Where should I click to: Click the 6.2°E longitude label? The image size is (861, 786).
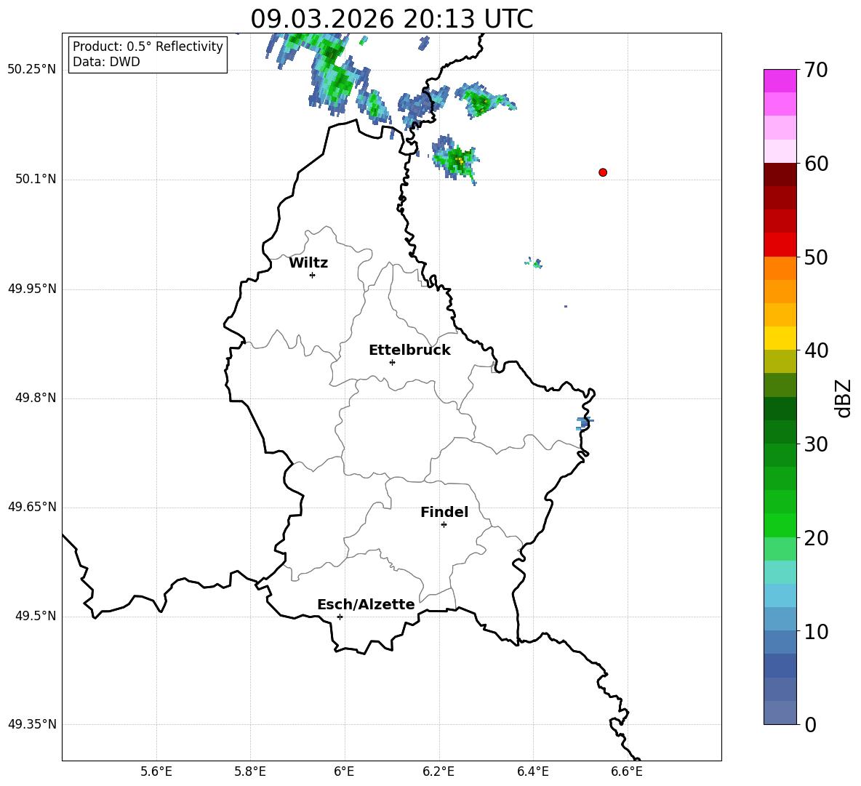coord(438,771)
